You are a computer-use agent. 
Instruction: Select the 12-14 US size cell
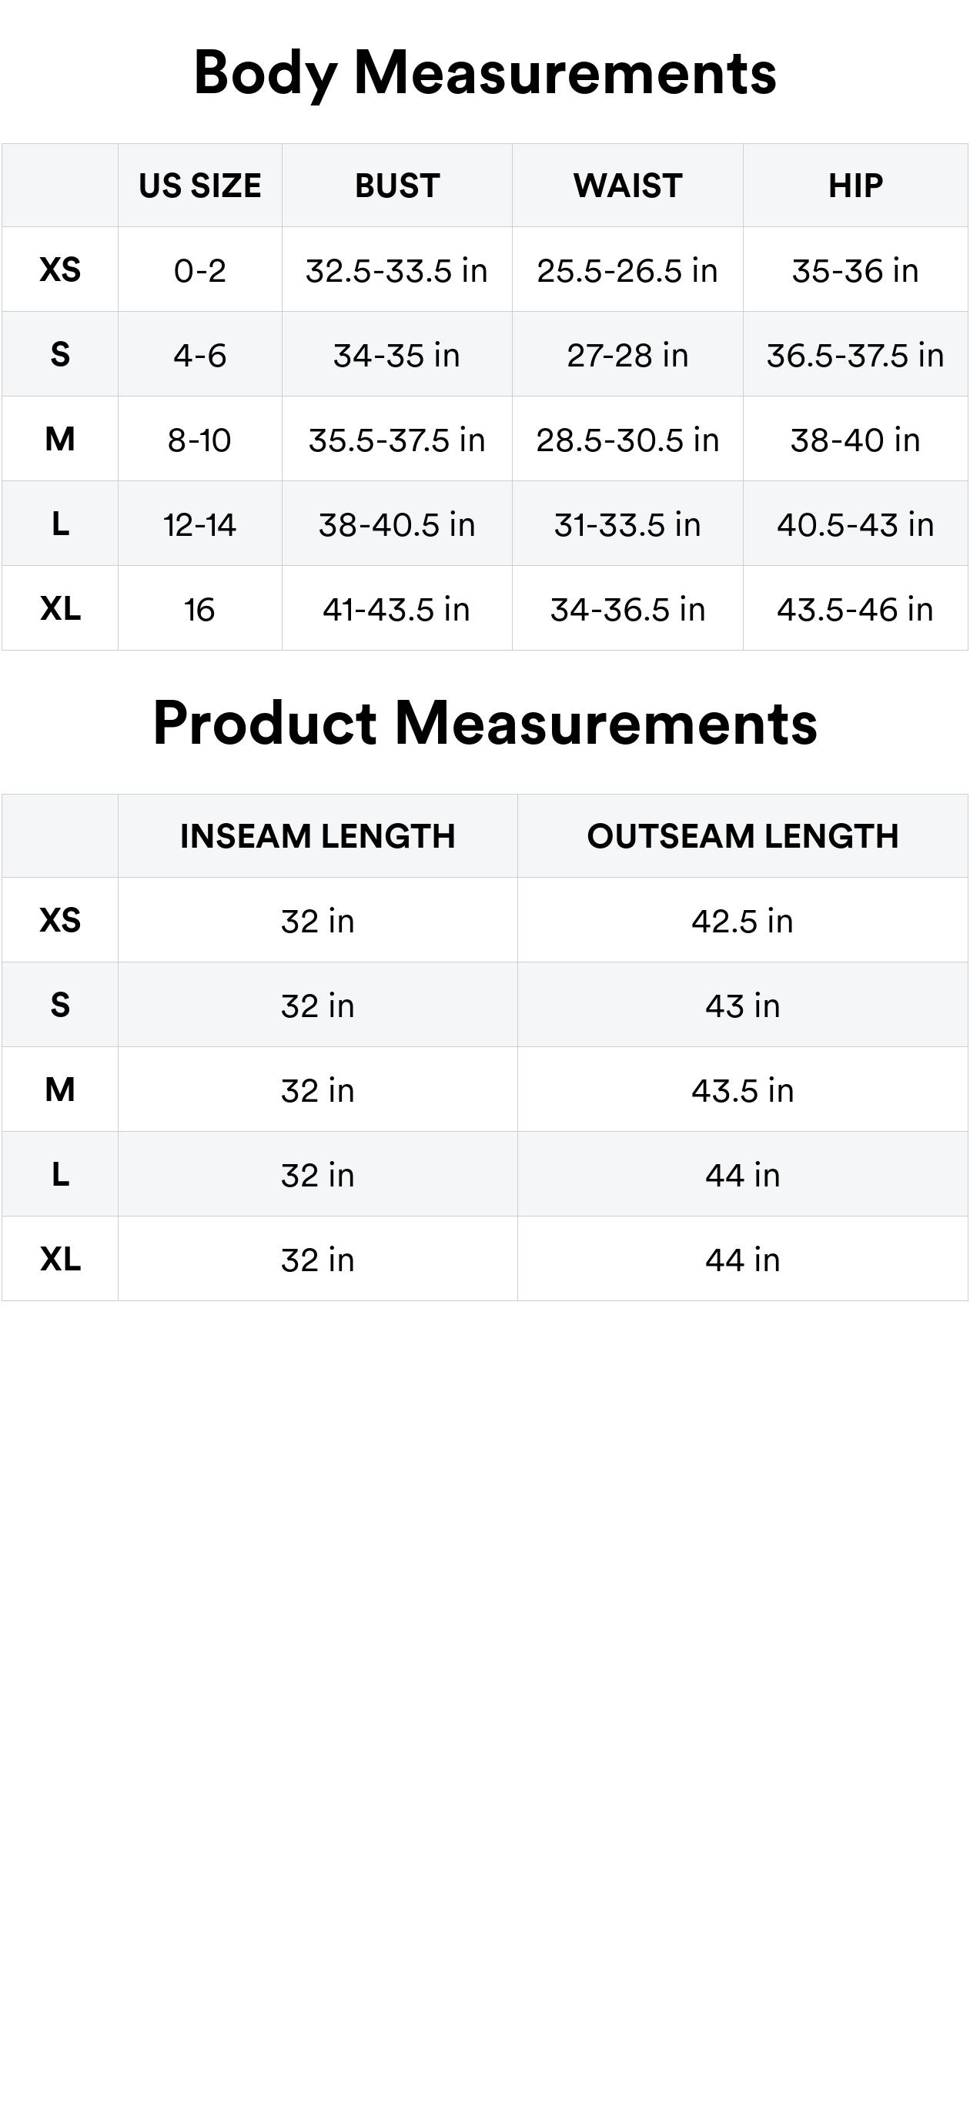pyautogui.click(x=199, y=524)
